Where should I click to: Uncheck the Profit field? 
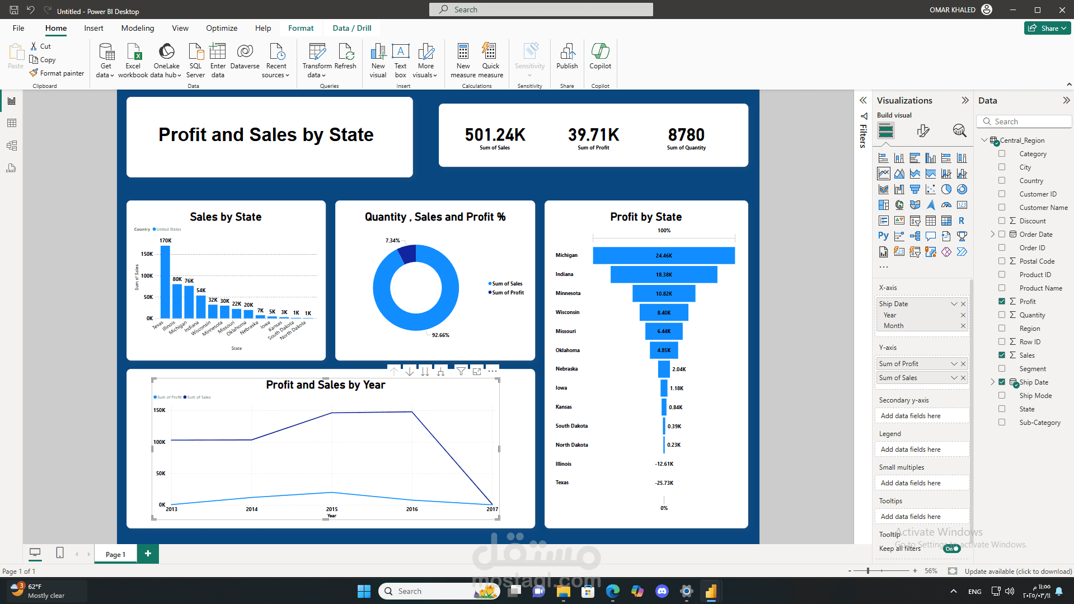[1002, 301]
